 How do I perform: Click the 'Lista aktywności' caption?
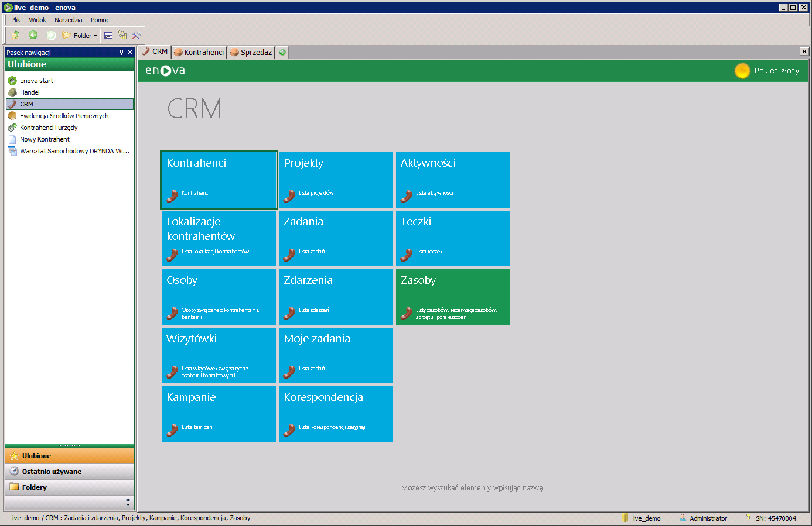coord(434,193)
